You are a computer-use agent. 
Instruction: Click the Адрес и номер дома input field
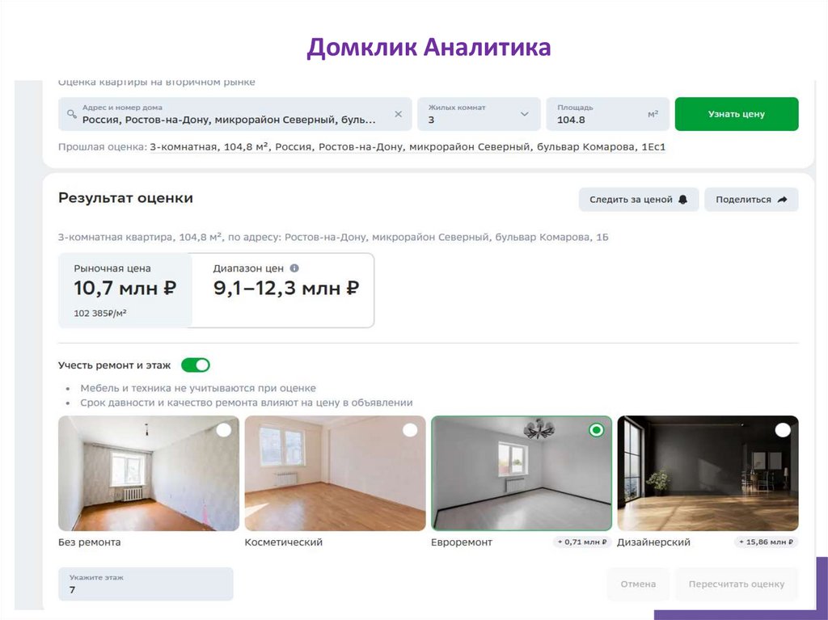tap(235, 114)
